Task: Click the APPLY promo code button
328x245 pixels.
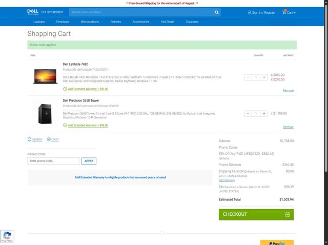Action: (x=89, y=161)
